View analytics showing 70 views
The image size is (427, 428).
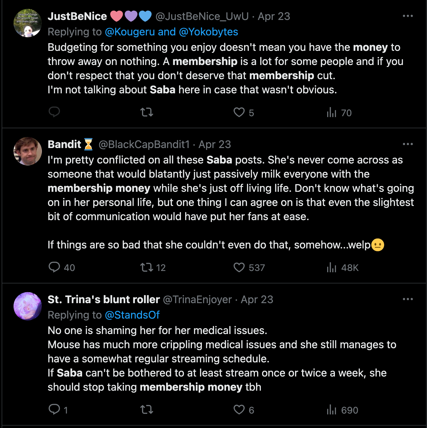click(x=339, y=112)
